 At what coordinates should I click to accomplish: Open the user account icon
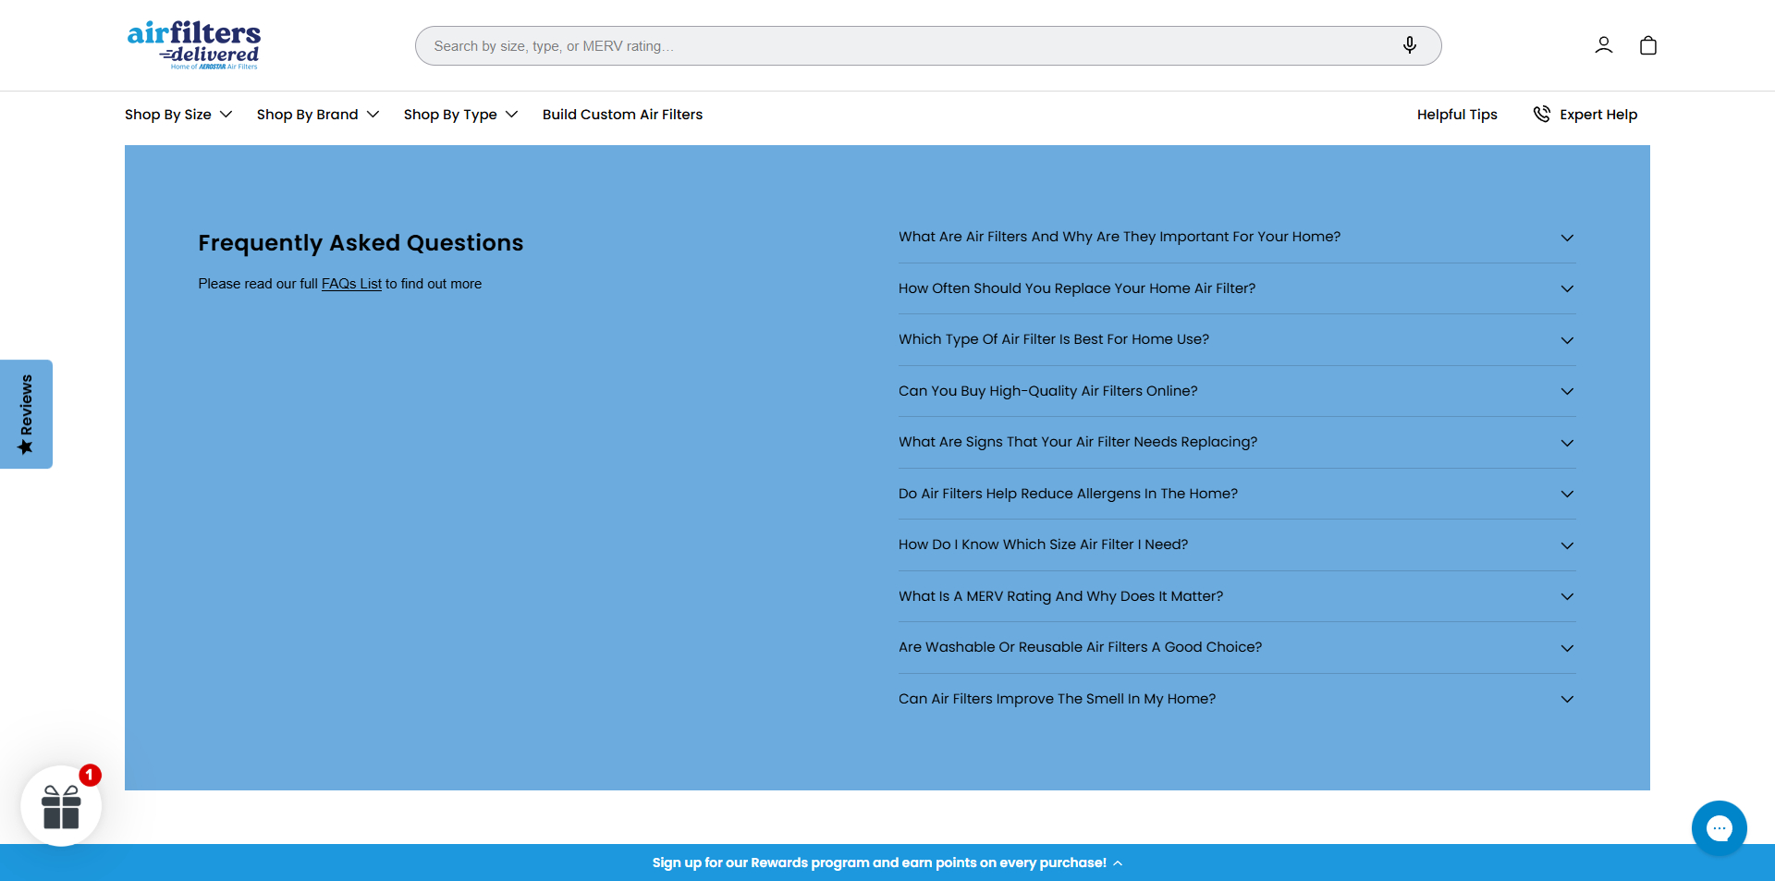(1603, 45)
